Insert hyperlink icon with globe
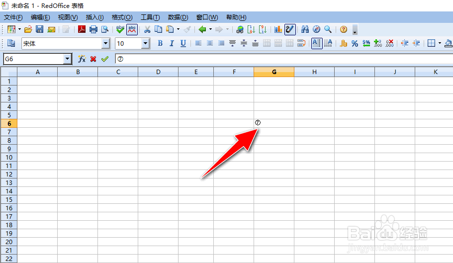This screenshot has width=453, height=263. click(x=240, y=29)
